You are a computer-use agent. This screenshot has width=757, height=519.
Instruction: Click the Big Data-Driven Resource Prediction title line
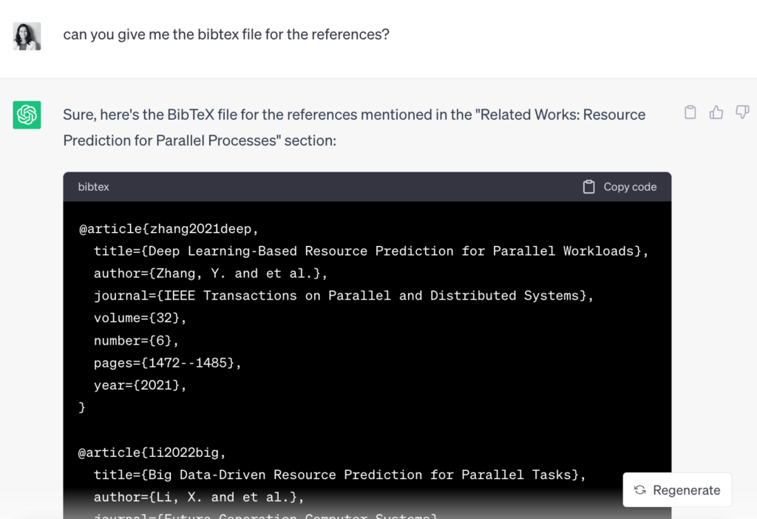tap(339, 475)
